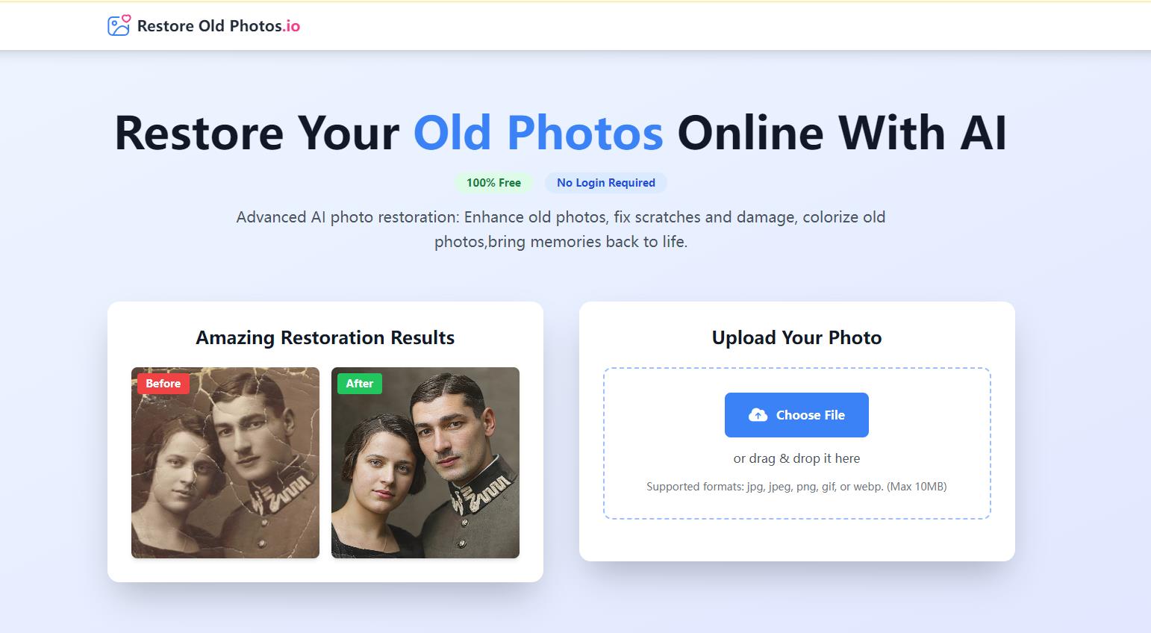This screenshot has height=633, width=1151.
Task: Click the "Amazing Restoration Results" heading
Action: click(x=325, y=337)
